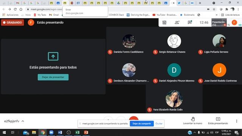The height and width of the screenshot is (136, 242).
Task: Reload the Meet page
Action: (15, 9)
